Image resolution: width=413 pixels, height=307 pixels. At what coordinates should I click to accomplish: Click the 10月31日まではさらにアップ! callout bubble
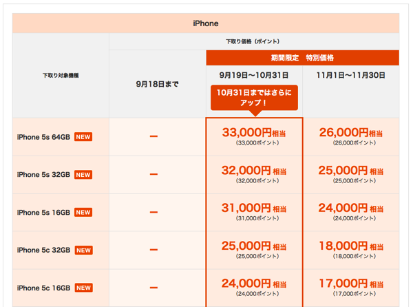(x=255, y=98)
